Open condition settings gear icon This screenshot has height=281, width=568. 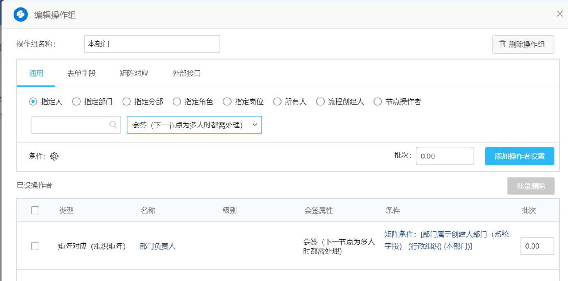click(x=54, y=156)
